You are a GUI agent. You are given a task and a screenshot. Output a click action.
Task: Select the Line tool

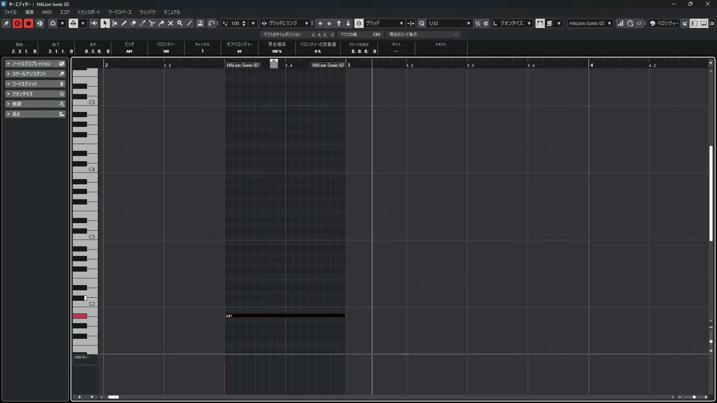(189, 23)
